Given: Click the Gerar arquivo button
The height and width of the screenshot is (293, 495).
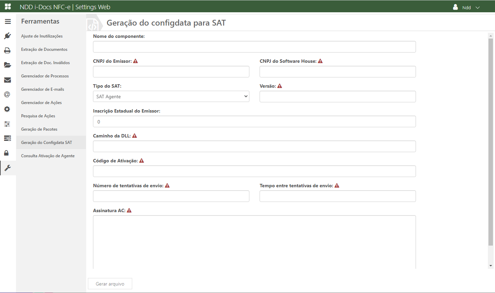Looking at the screenshot, I should point(110,284).
